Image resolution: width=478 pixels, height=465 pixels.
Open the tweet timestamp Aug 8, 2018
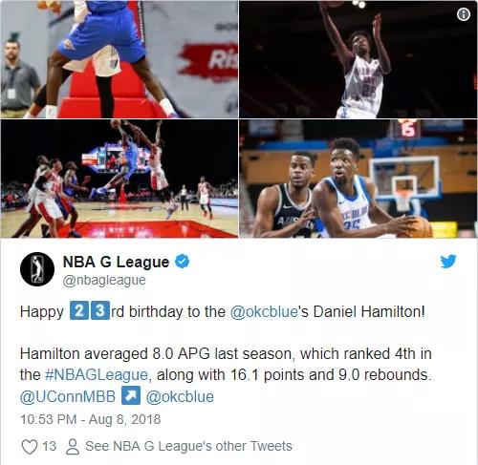(x=90, y=419)
